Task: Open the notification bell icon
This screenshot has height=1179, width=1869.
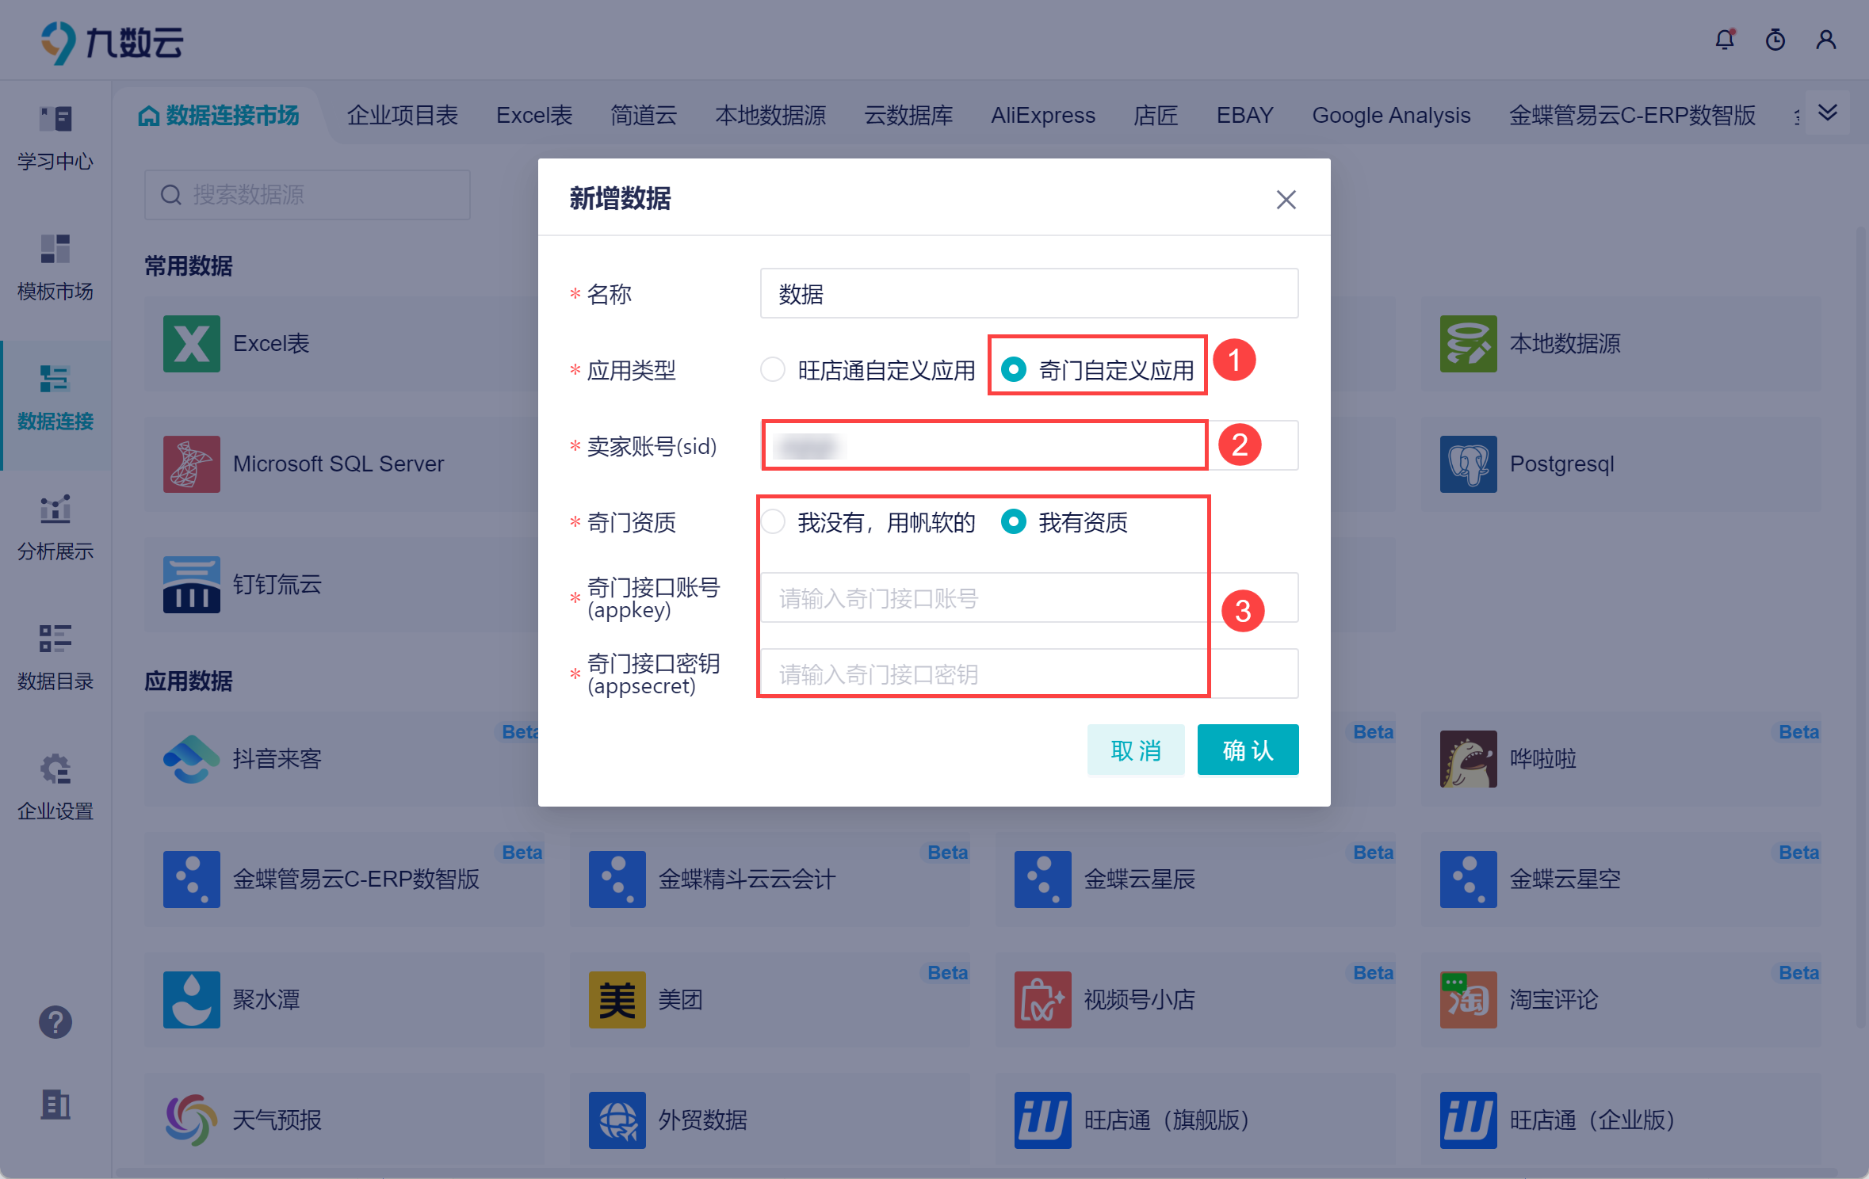Action: (1725, 40)
